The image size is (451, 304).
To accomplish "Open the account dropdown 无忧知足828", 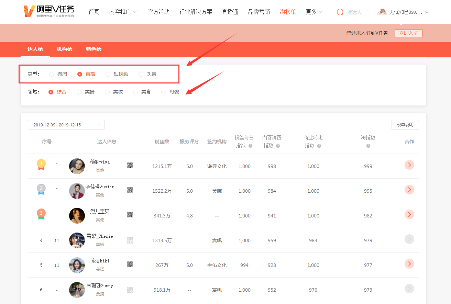I will [408, 12].
